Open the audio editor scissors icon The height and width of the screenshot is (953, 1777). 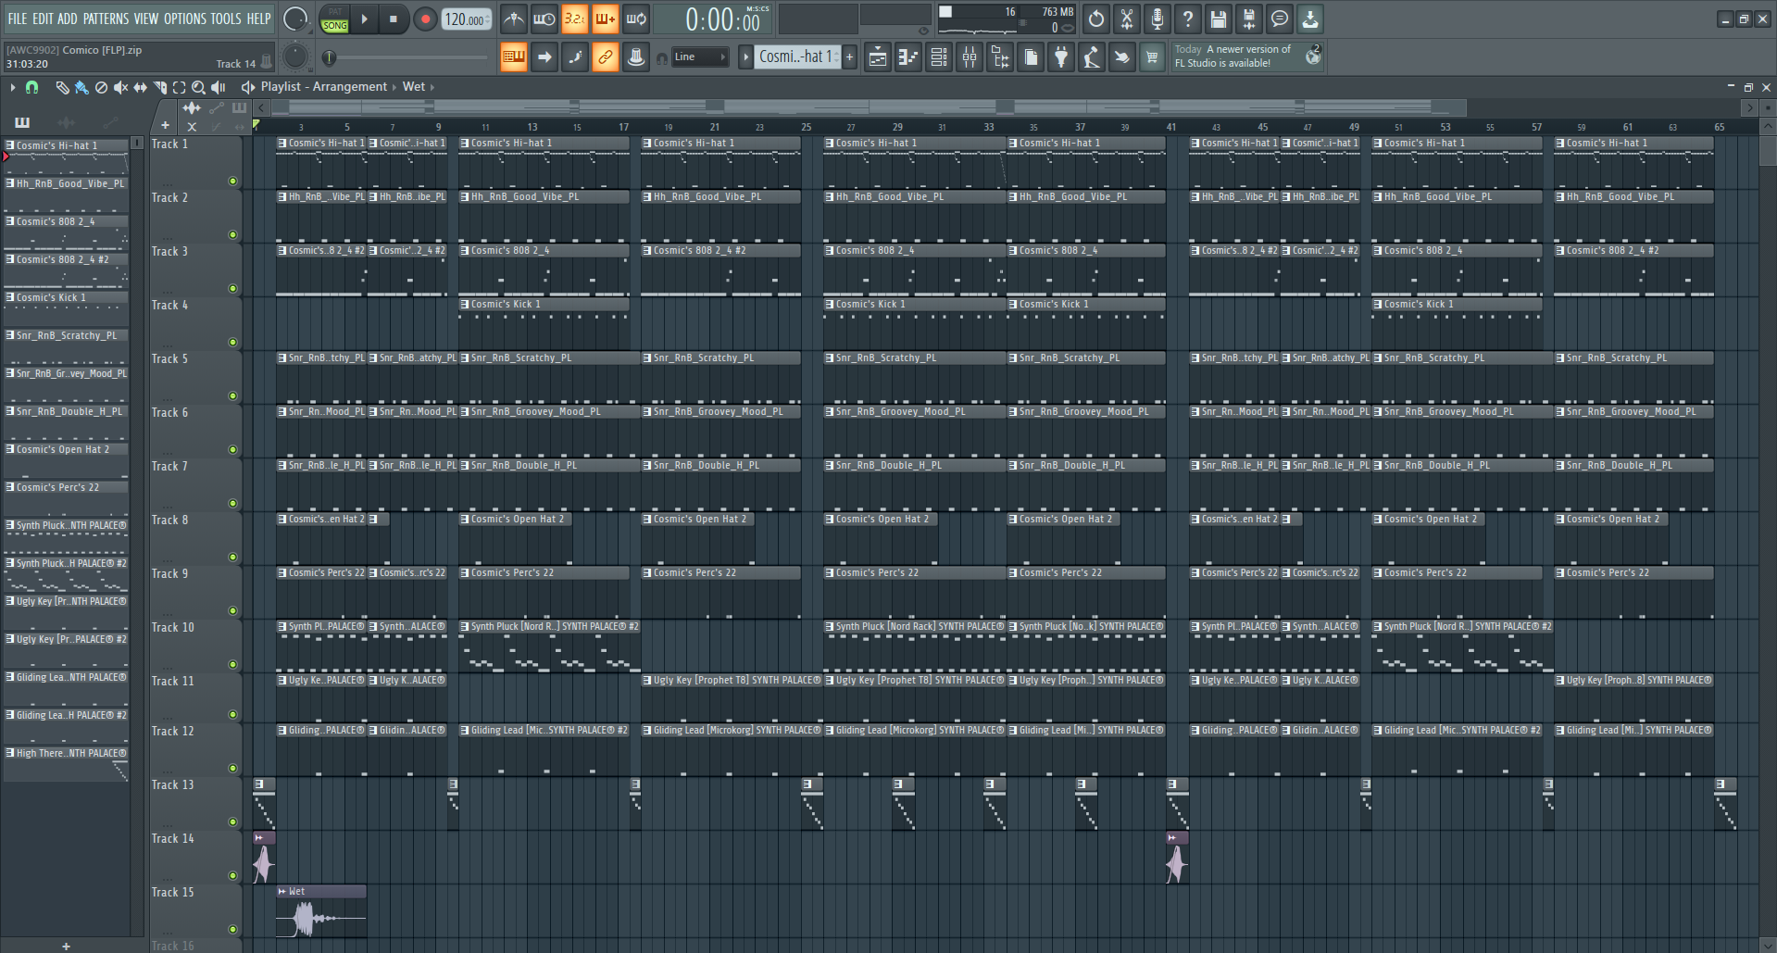[x=1127, y=19]
